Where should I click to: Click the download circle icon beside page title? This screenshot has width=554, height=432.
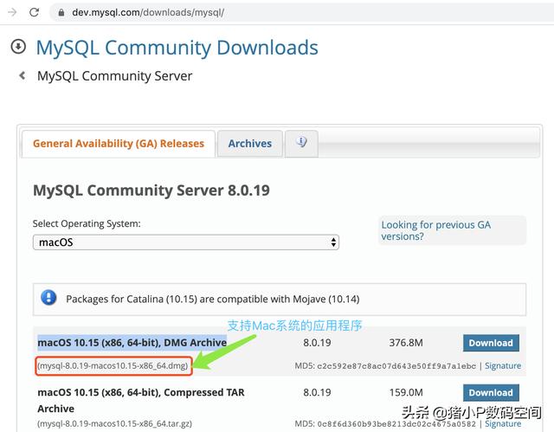18,46
